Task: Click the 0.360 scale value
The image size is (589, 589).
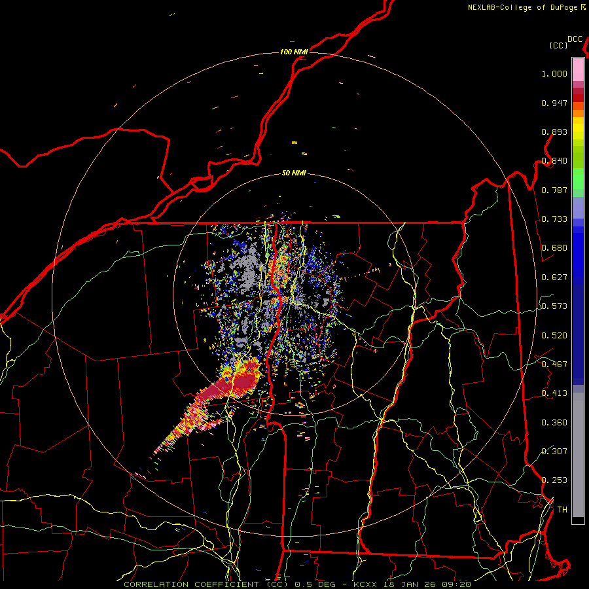Action: coord(554,423)
